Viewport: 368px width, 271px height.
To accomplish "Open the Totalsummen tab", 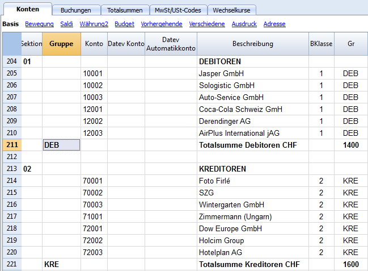I will pos(125,10).
